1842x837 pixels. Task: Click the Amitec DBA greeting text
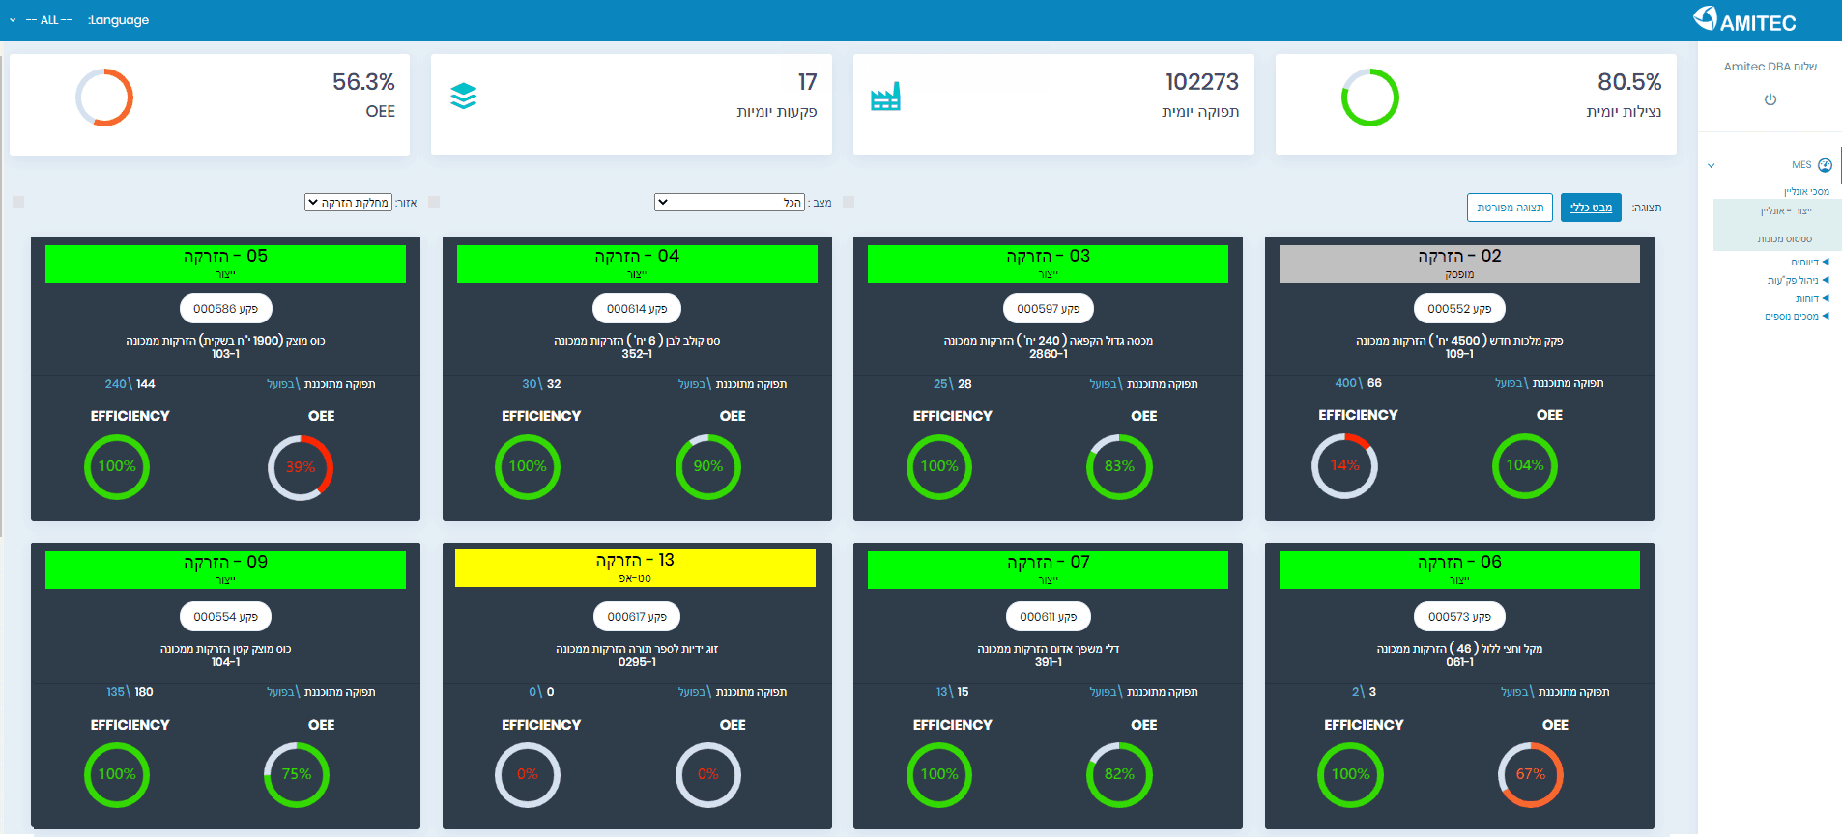coord(1770,67)
